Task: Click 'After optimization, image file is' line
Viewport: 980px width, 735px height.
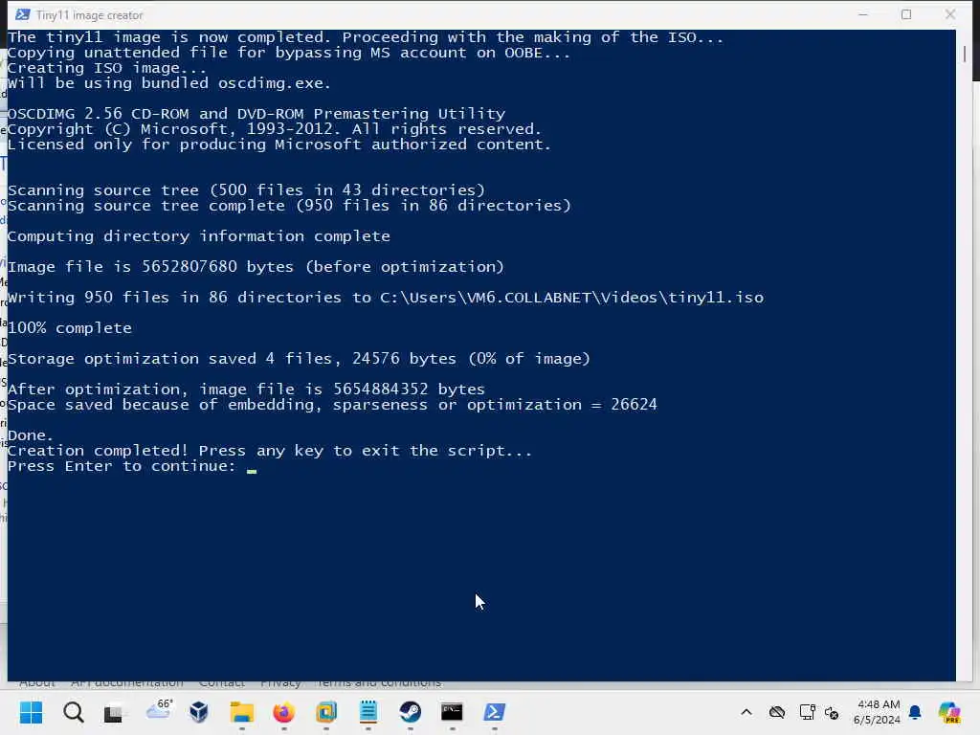Action: pos(246,390)
